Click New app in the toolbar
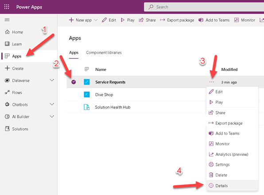The width and height of the screenshot is (264, 195). [x=80, y=20]
